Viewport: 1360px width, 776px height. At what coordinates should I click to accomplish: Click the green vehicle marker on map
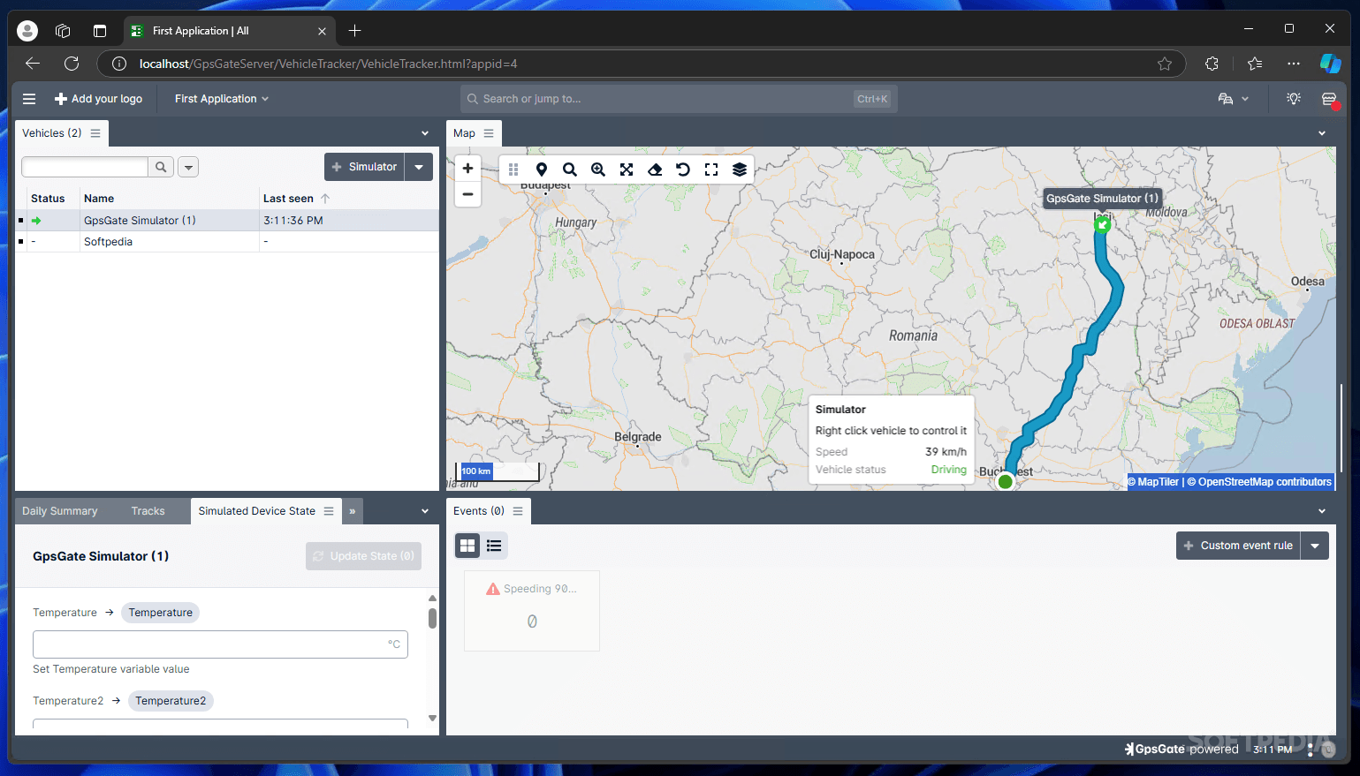click(1102, 224)
